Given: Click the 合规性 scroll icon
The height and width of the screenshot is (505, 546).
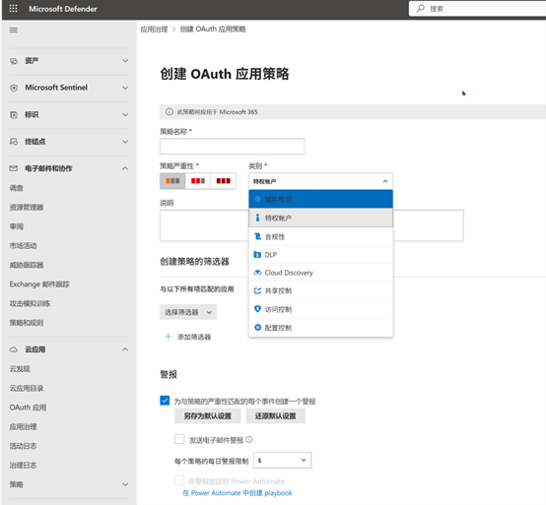Looking at the screenshot, I should point(257,236).
